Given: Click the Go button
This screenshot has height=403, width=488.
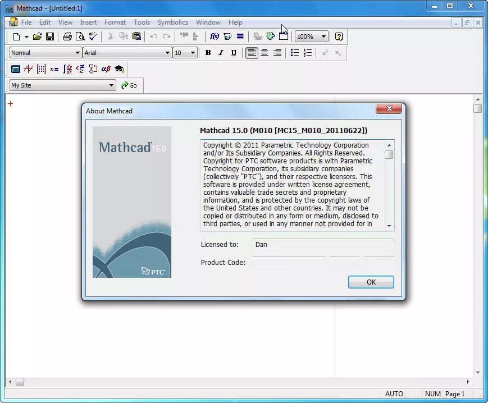Looking at the screenshot, I should tap(129, 85).
